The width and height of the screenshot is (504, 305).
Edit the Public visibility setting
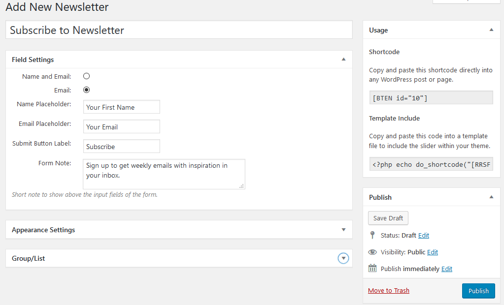tap(433, 252)
